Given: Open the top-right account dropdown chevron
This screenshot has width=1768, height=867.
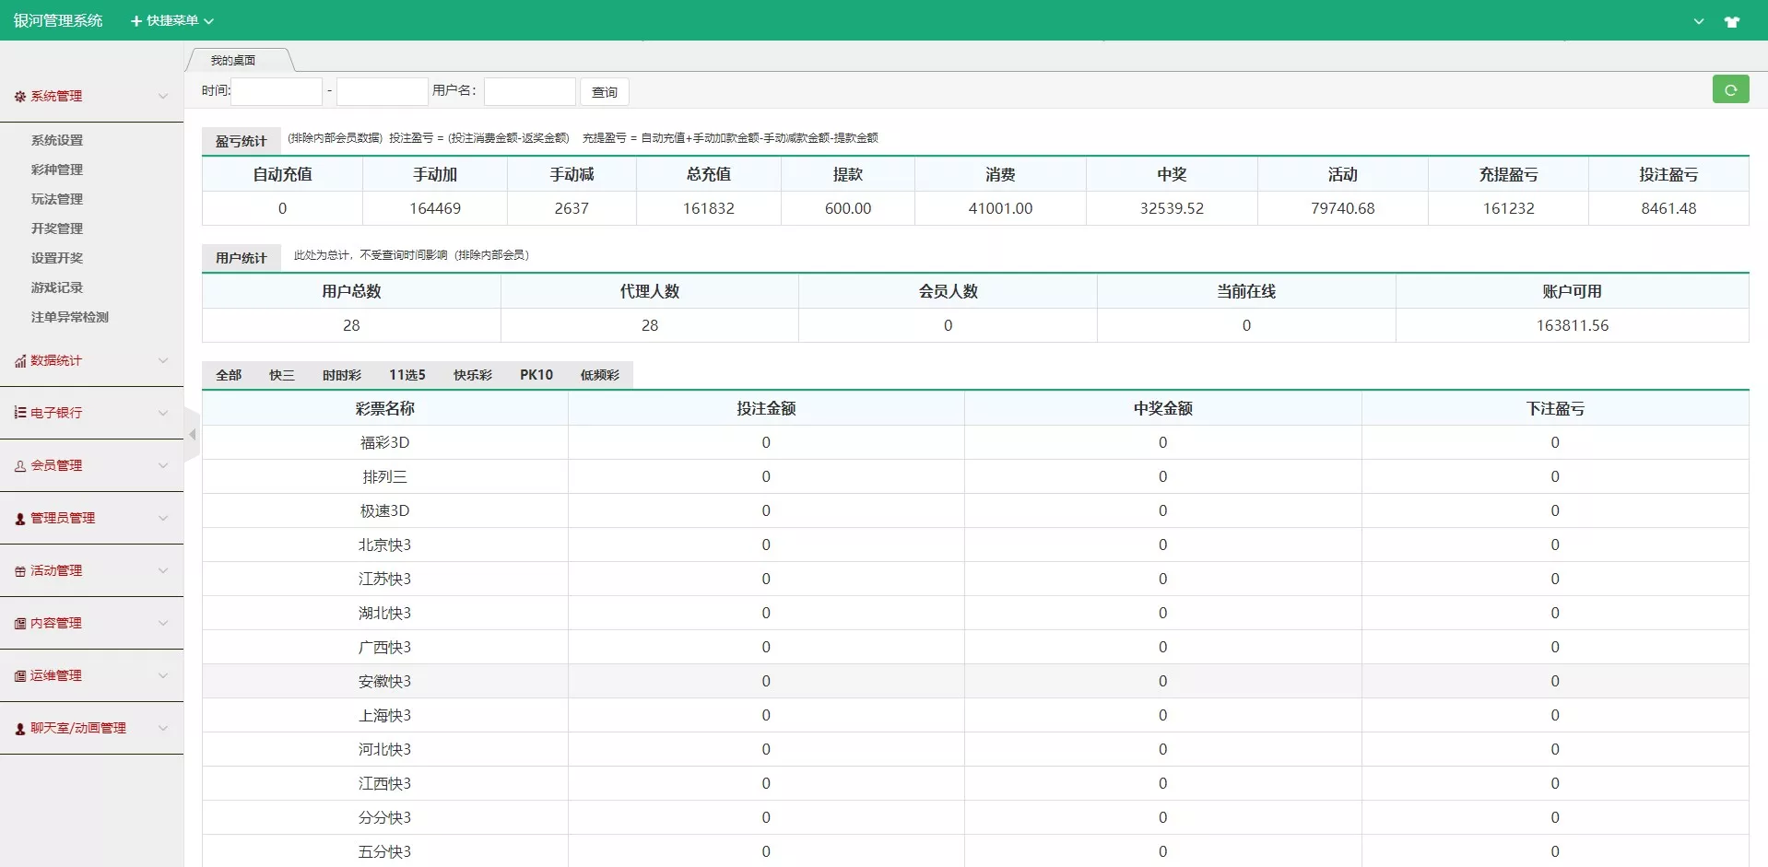Looking at the screenshot, I should (x=1698, y=20).
